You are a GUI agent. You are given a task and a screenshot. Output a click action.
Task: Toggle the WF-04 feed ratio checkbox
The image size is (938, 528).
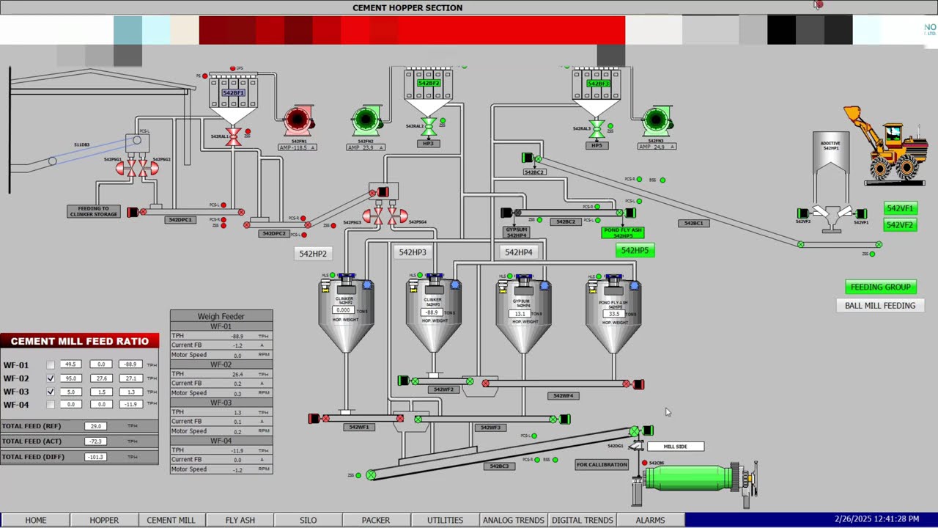(x=51, y=404)
